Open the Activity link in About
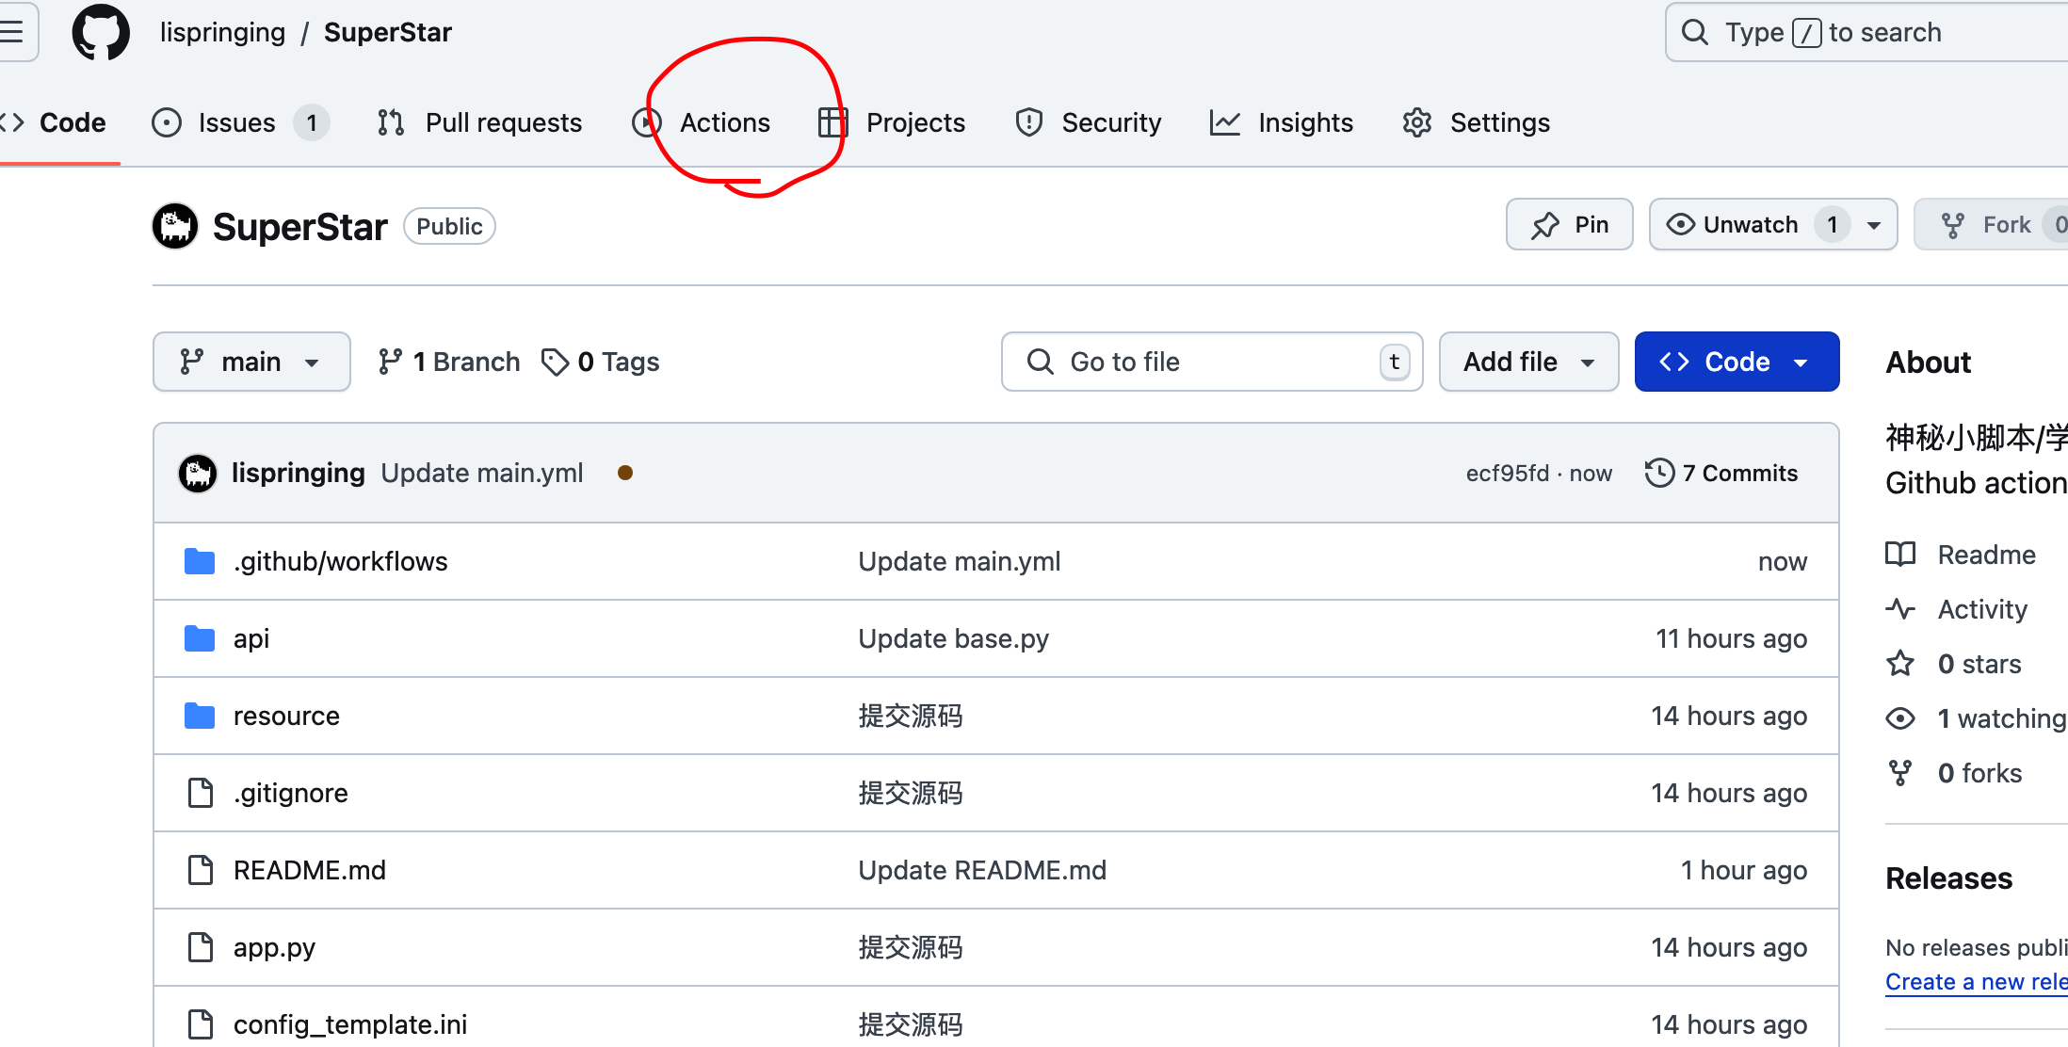Image resolution: width=2068 pixels, height=1047 pixels. [1957, 609]
